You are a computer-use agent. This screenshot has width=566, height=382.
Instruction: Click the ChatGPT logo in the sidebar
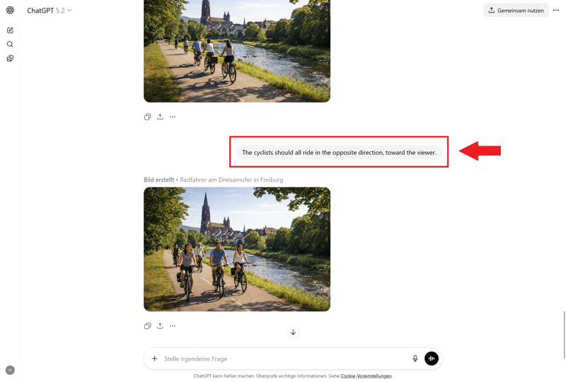(x=10, y=11)
